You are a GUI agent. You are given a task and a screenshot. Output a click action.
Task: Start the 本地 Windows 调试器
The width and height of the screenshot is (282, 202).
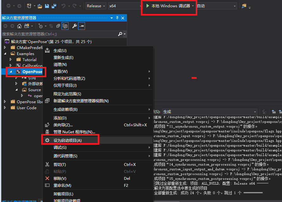168,6
